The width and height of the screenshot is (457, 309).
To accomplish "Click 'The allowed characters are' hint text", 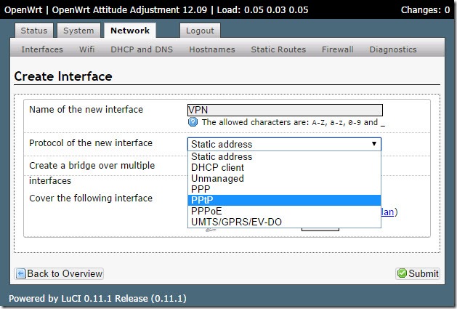I will pos(294,122).
